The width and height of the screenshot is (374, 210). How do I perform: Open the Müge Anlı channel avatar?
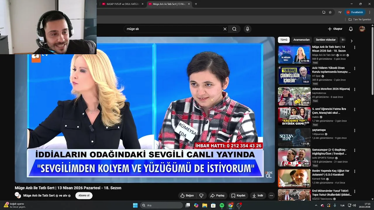point(18,195)
